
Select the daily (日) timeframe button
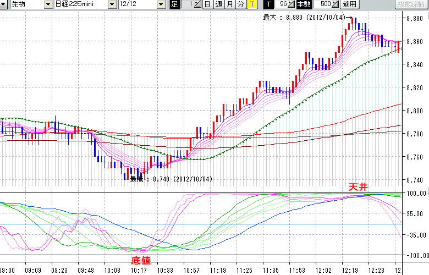tap(207, 4)
